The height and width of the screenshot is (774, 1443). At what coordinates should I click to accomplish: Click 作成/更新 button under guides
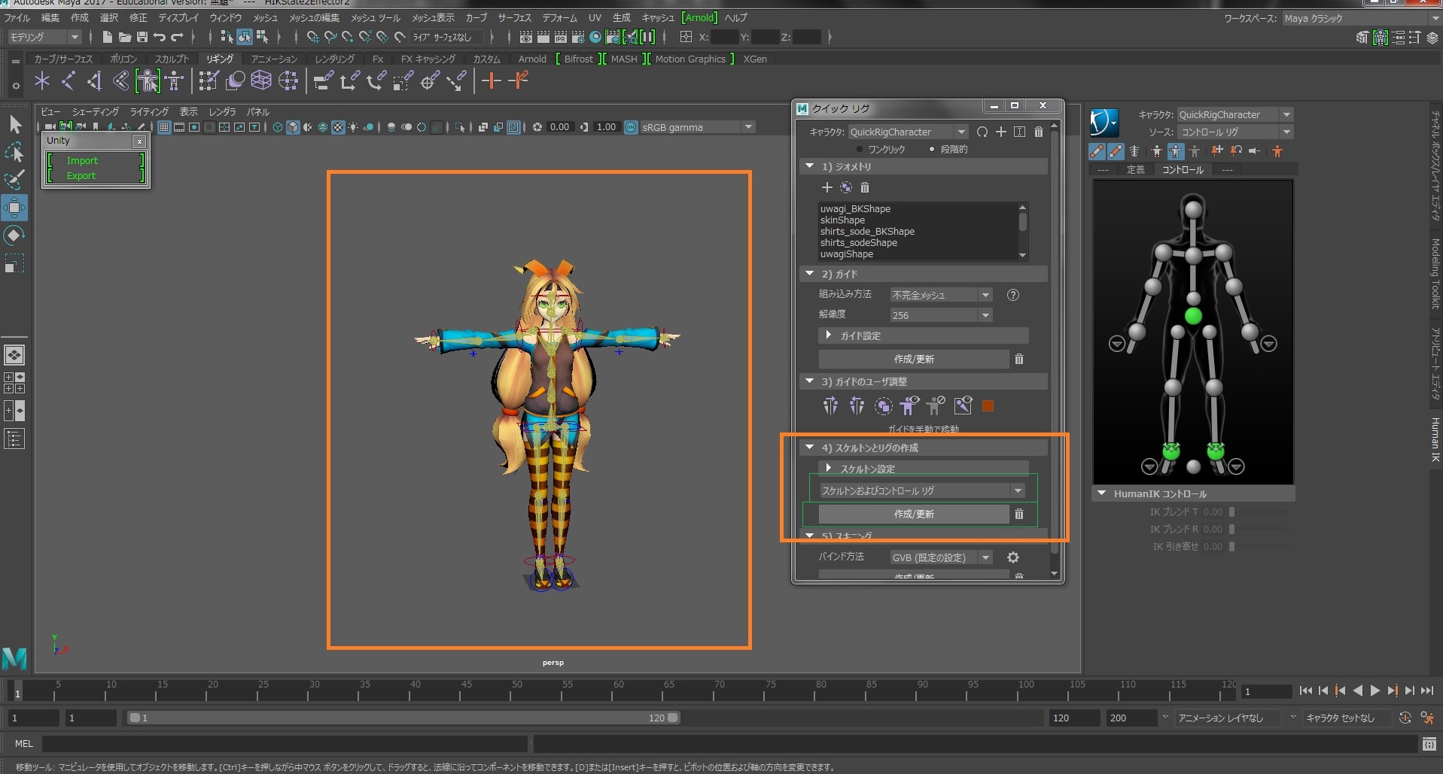coord(914,359)
